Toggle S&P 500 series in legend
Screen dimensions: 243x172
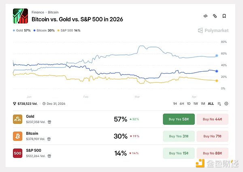pyautogui.click(x=69, y=30)
